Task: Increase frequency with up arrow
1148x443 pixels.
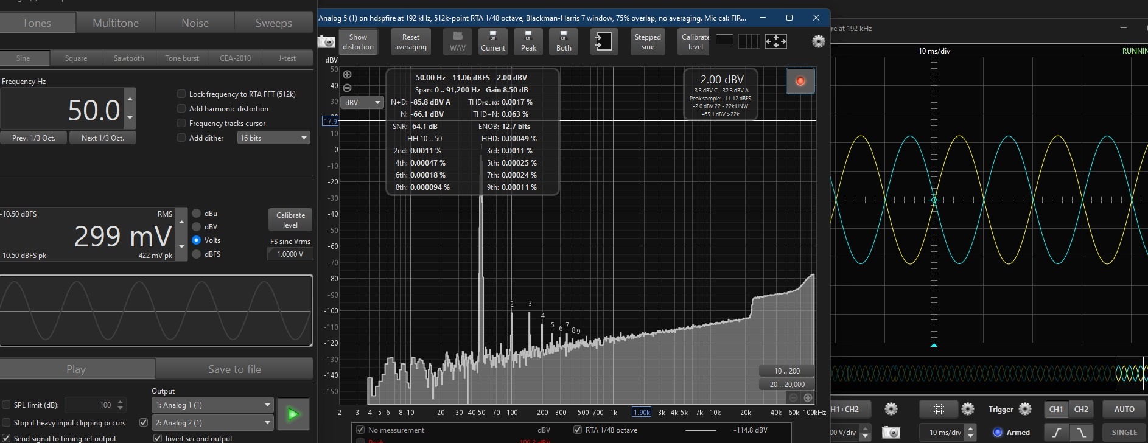Action: pyautogui.click(x=130, y=98)
